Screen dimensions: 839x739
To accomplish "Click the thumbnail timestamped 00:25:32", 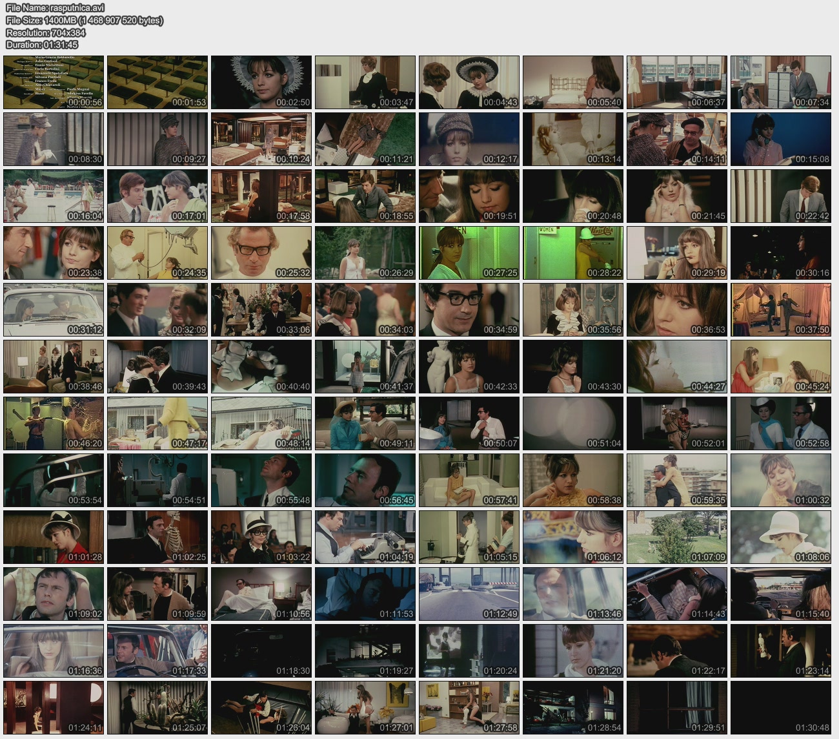I will pos(261,253).
